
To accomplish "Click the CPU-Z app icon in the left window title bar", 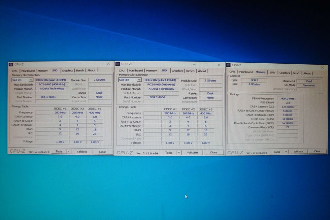I will pos(11,64).
